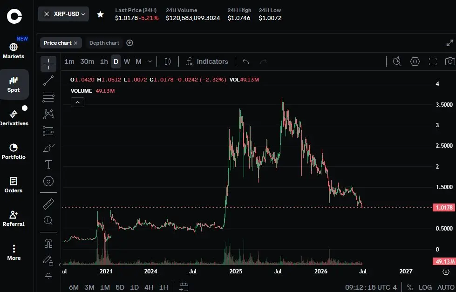Viewport: 456px width, 292px height.
Task: Open the More menu in sidebar
Action: point(14,252)
